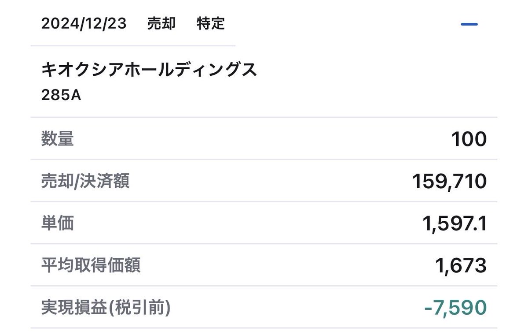
Task: Collapse the trade details with minus icon
Action: point(469,24)
